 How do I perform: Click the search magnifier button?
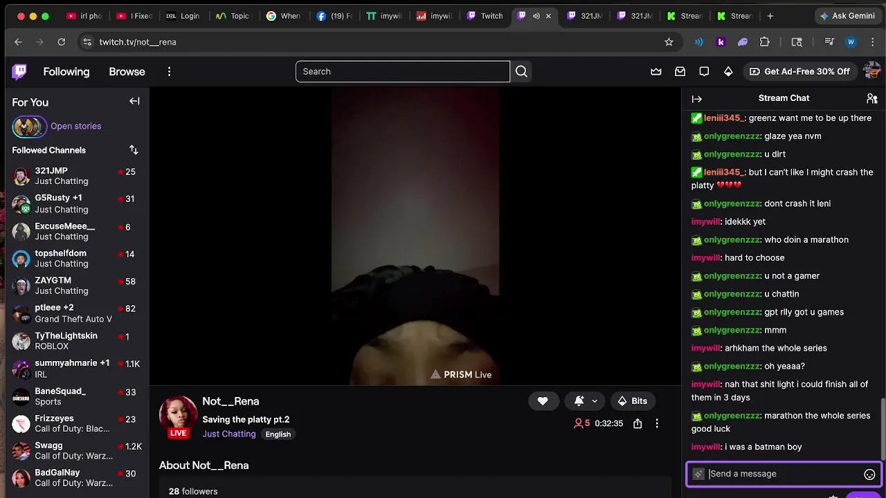pyautogui.click(x=521, y=71)
